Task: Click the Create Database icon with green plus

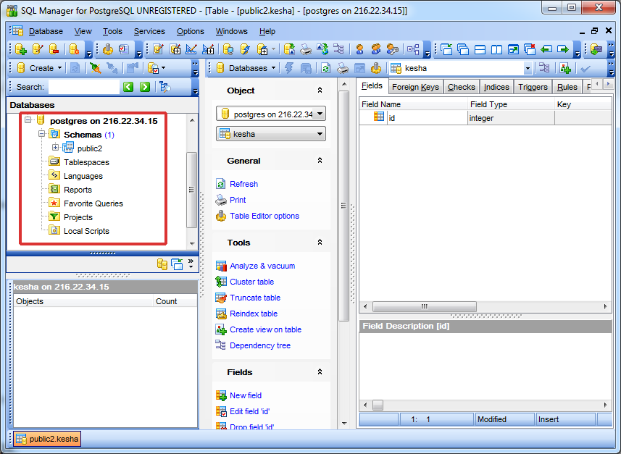Action: [x=20, y=49]
